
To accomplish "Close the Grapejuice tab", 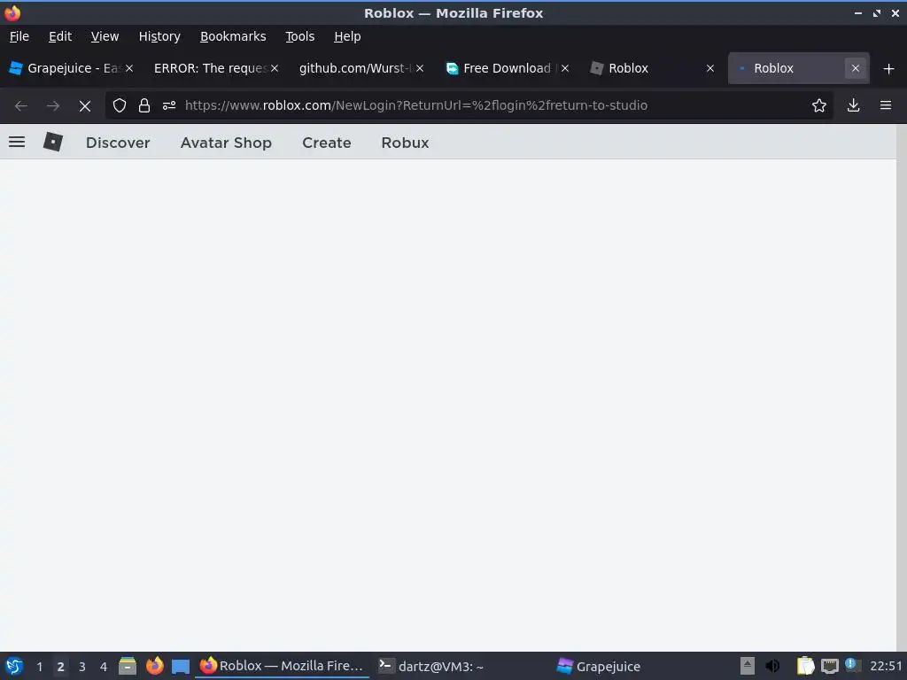I will coord(129,68).
